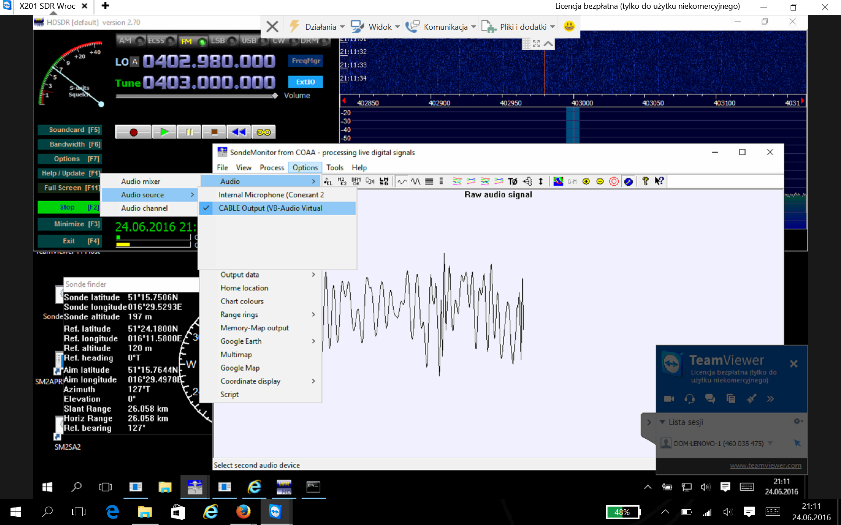Open the Tools menu in SondeMonitor
The height and width of the screenshot is (525, 841).
click(335, 168)
